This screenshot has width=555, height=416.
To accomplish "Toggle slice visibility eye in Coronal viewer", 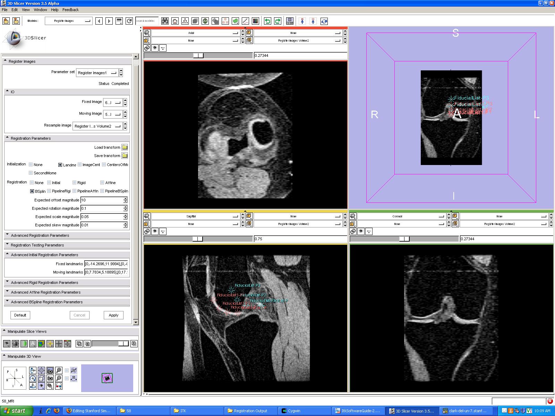I will coord(361,231).
